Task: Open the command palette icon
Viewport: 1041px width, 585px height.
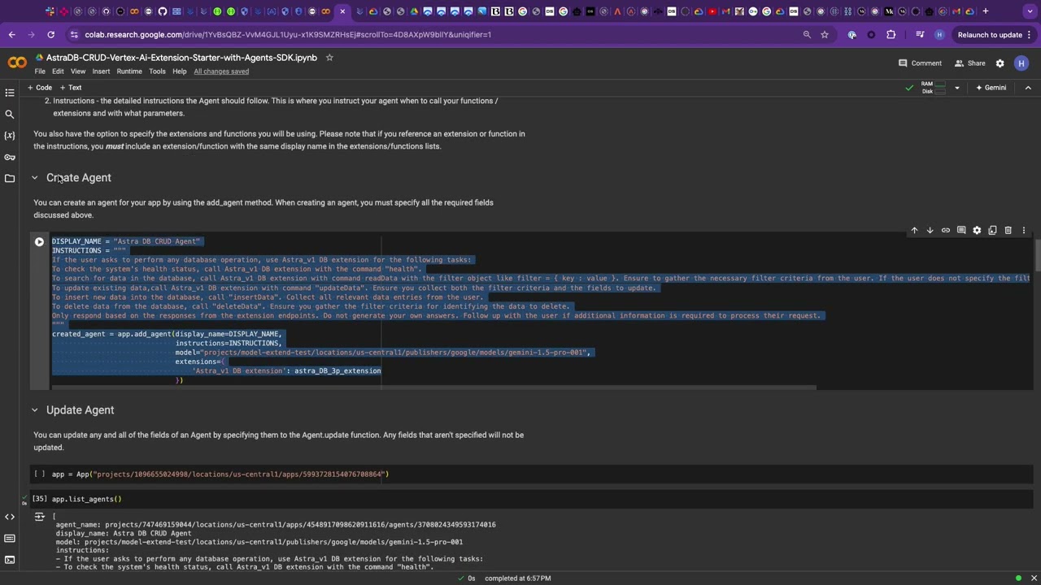Action: (10, 538)
